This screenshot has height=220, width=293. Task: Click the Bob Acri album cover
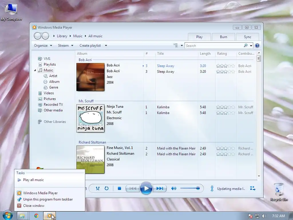tap(90, 77)
